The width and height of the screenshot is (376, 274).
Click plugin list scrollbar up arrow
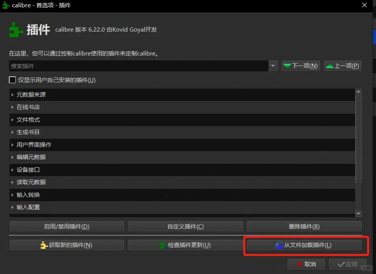coord(358,92)
